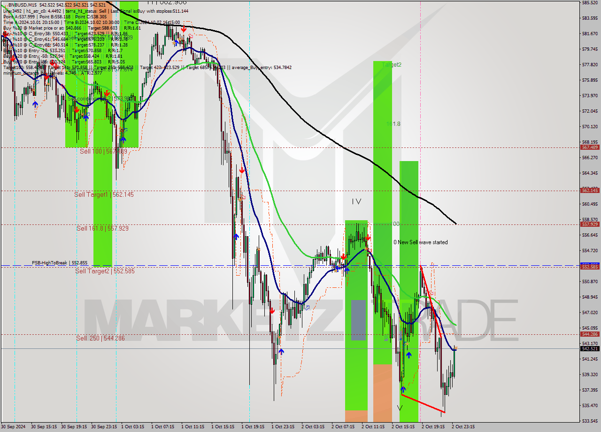601x432 pixels.
Task: Click the 566.270 price axis label
Action: (590, 157)
